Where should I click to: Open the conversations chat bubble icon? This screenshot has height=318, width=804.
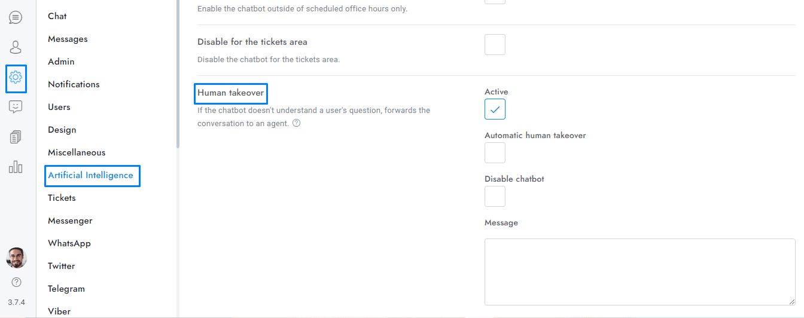(16, 17)
